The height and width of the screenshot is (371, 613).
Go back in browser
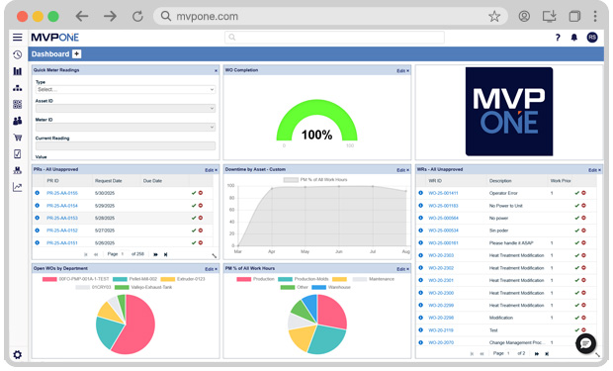click(82, 16)
